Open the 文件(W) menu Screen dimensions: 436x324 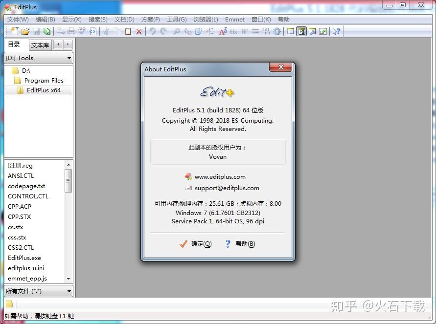[18, 20]
